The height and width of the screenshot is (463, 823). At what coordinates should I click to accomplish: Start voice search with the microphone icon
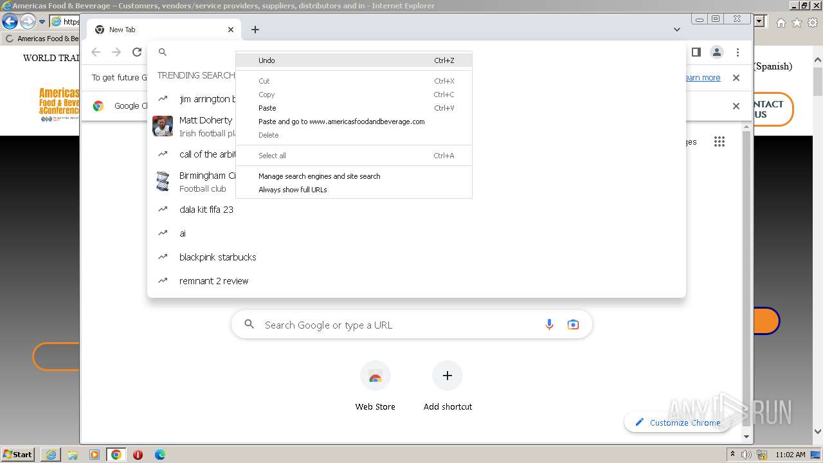click(x=549, y=325)
